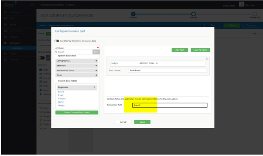
Task: Open the Automation sidebar section
Action: click(x=15, y=43)
